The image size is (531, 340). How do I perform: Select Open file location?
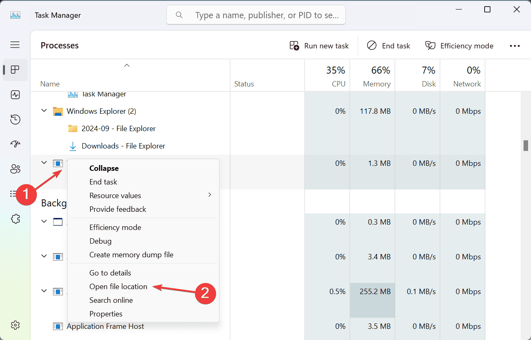(143, 287)
